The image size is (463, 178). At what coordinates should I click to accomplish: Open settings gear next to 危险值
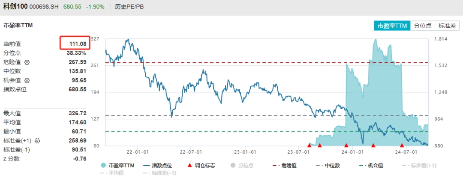27,62
